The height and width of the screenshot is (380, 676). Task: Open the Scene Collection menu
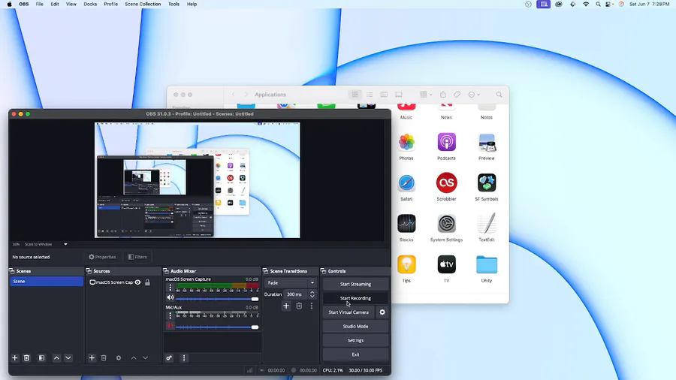[x=143, y=4]
